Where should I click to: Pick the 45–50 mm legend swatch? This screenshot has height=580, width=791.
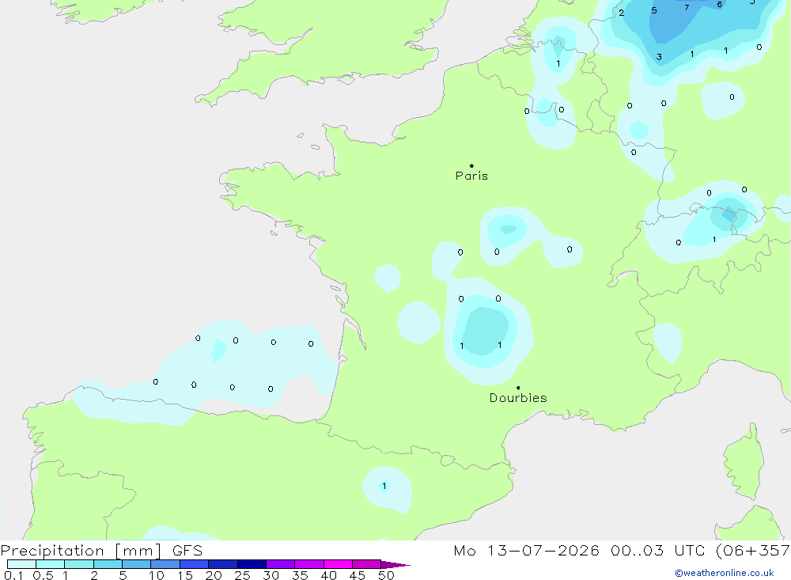pyautogui.click(x=367, y=564)
